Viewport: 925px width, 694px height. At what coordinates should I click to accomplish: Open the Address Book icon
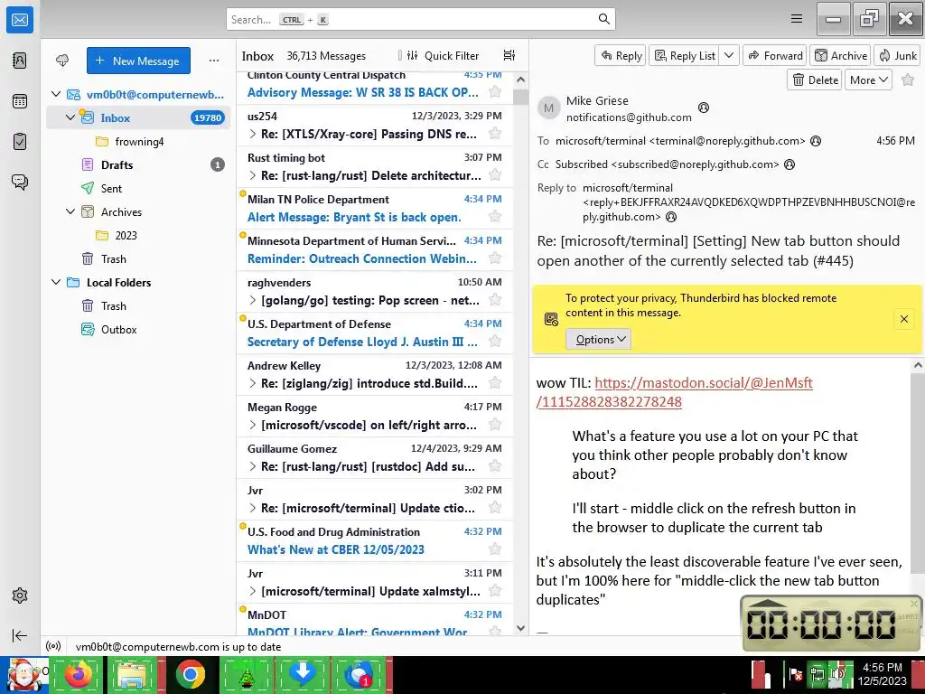click(x=20, y=61)
